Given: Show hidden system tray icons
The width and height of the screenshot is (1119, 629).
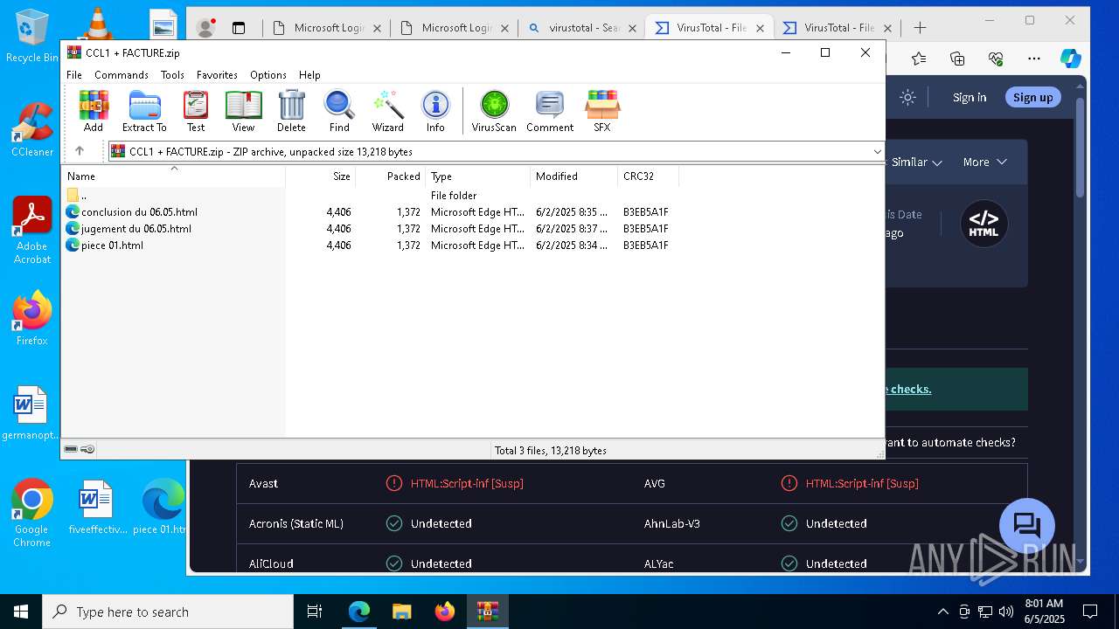Looking at the screenshot, I should 942,612.
